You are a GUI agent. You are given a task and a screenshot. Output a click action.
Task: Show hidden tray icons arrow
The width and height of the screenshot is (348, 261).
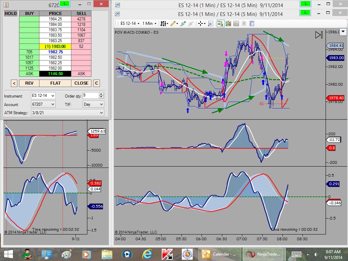308,254
